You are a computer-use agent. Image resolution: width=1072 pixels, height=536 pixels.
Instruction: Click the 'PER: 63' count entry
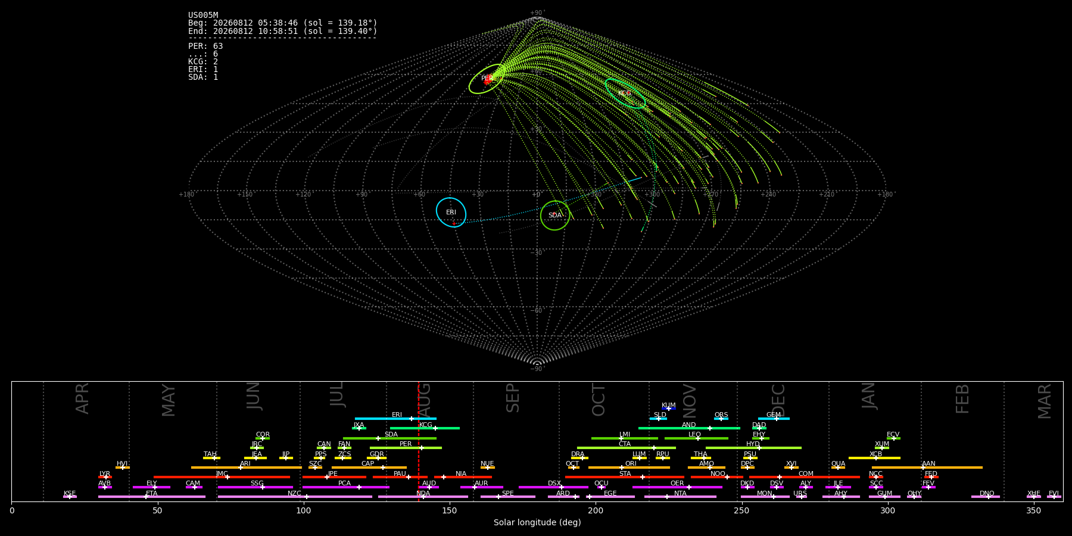205,46
